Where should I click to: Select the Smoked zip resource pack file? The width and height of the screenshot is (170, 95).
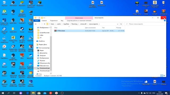click(x=89, y=31)
